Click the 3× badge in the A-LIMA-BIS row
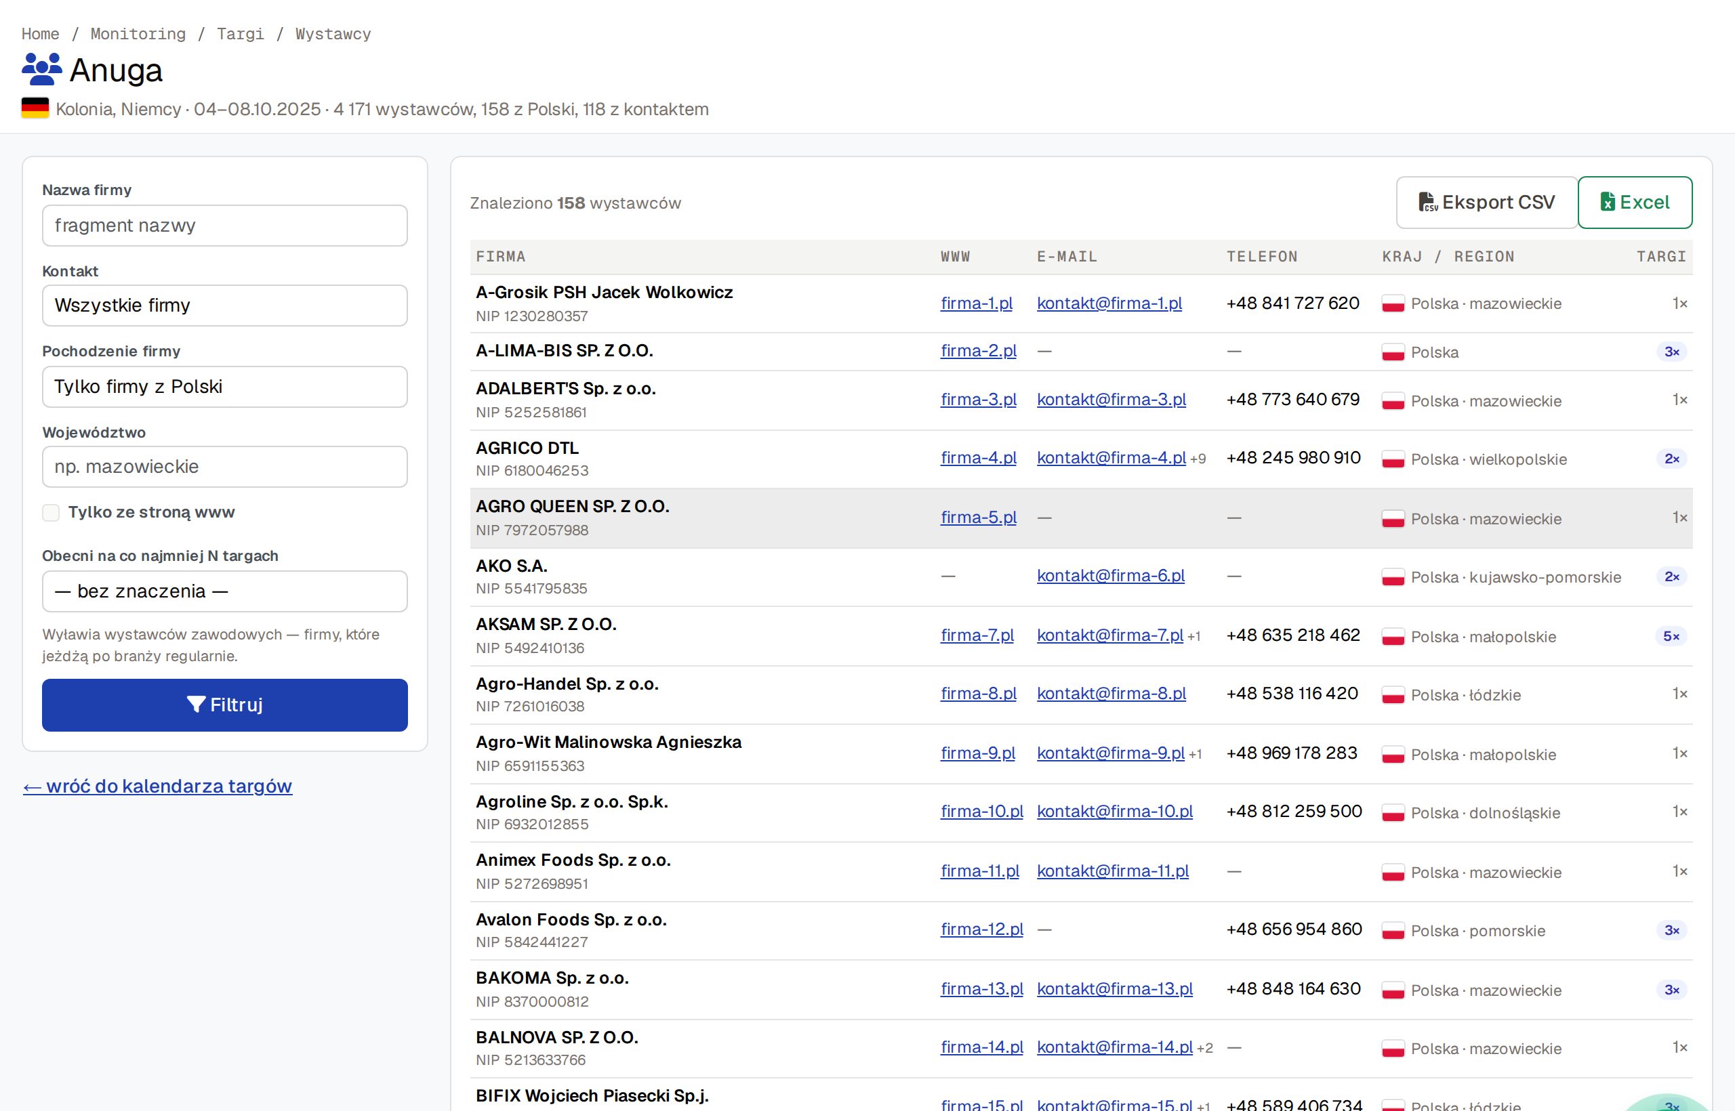Viewport: 1735px width, 1111px height. (x=1671, y=352)
